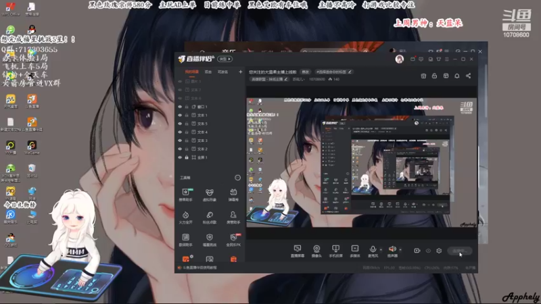Click the shirt skin icon in title bar
The image size is (541, 304).
tap(438, 59)
